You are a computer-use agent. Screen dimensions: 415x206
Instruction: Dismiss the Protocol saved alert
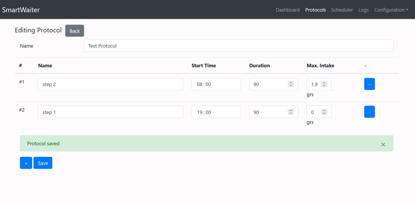(x=383, y=144)
